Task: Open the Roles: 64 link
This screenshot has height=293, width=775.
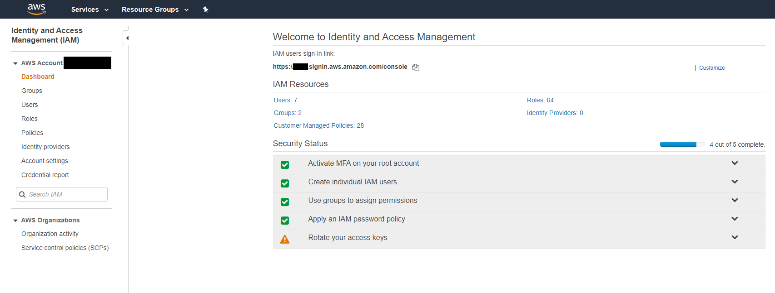Action: [x=540, y=100]
